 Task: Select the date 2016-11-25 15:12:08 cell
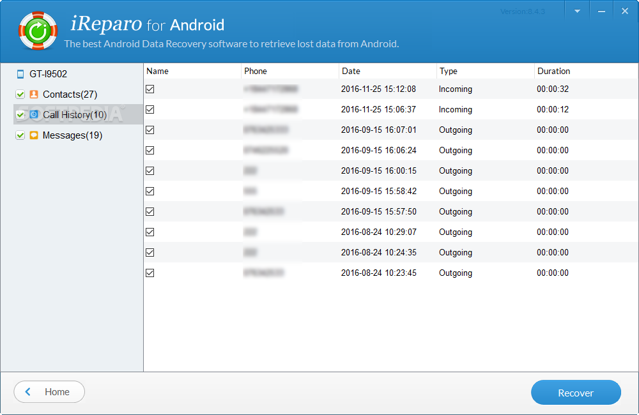coord(378,89)
